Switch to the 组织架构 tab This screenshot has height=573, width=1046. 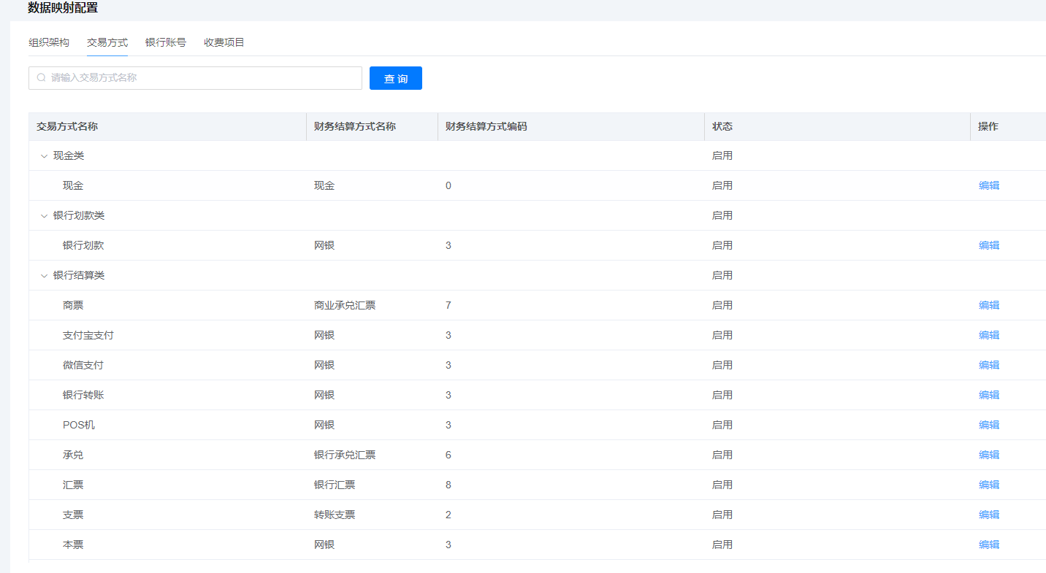49,42
